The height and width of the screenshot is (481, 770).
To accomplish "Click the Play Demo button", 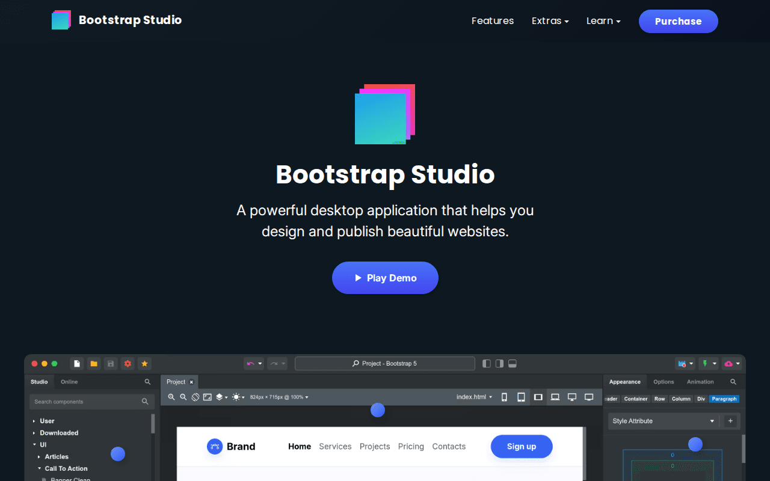I will pyautogui.click(x=385, y=278).
